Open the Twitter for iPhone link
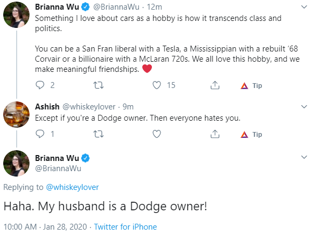The height and width of the screenshot is (235, 313). (125, 227)
